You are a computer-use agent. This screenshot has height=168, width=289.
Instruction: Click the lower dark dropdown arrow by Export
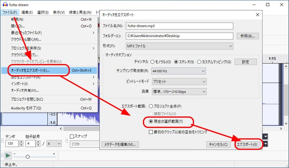pos(265,144)
